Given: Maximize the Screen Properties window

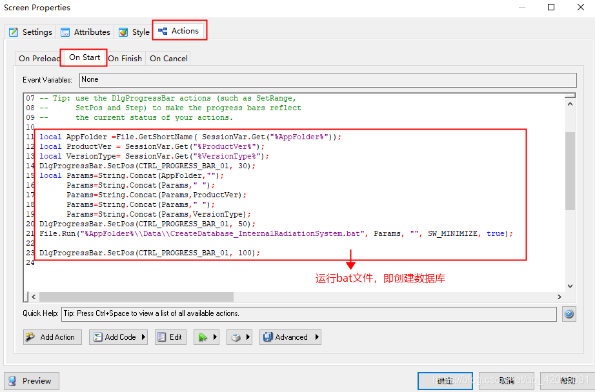Looking at the screenshot, I should coord(551,7).
